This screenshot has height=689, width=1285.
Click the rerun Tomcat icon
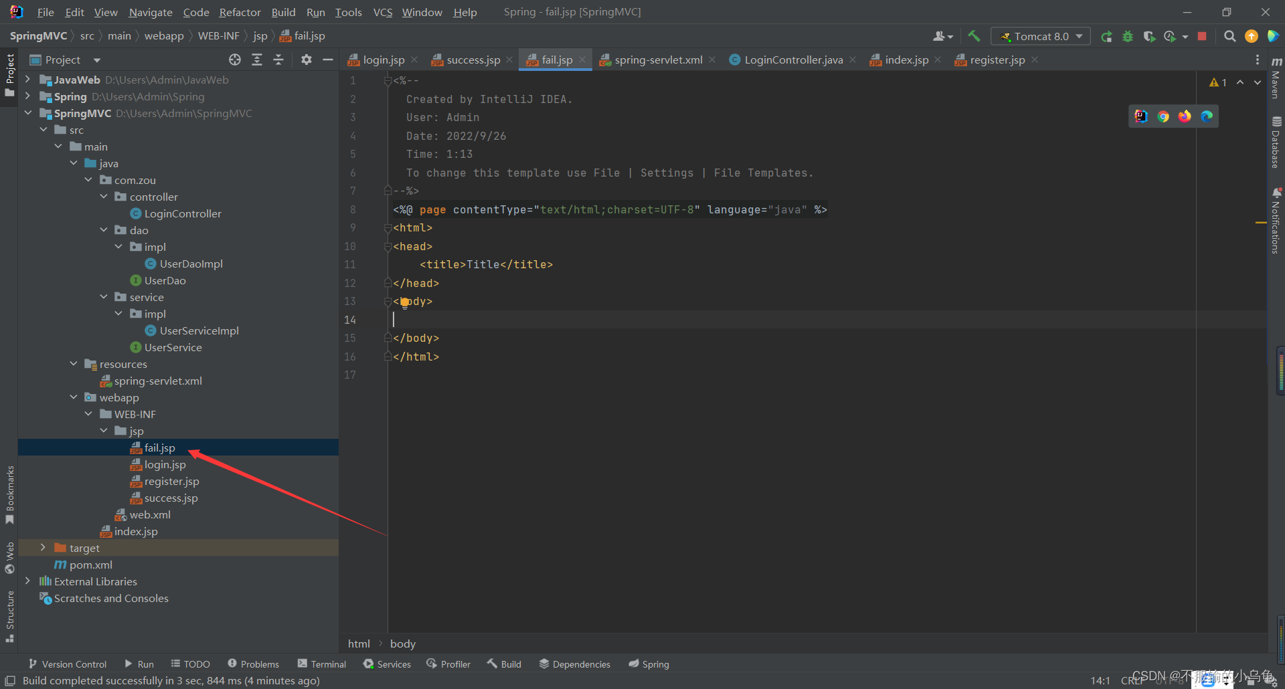pos(1107,36)
